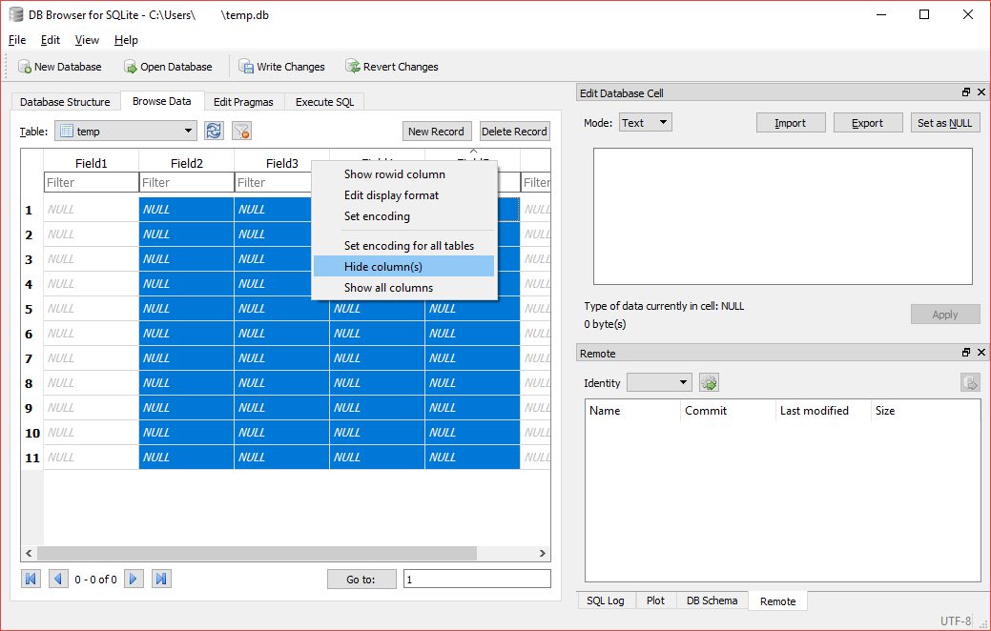Configure remote identities via gear icon
The height and width of the screenshot is (631, 991).
tap(709, 381)
